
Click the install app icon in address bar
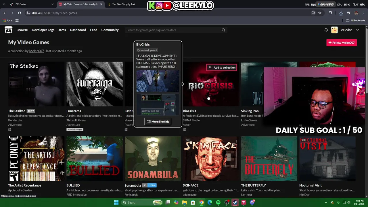[x=313, y=13]
